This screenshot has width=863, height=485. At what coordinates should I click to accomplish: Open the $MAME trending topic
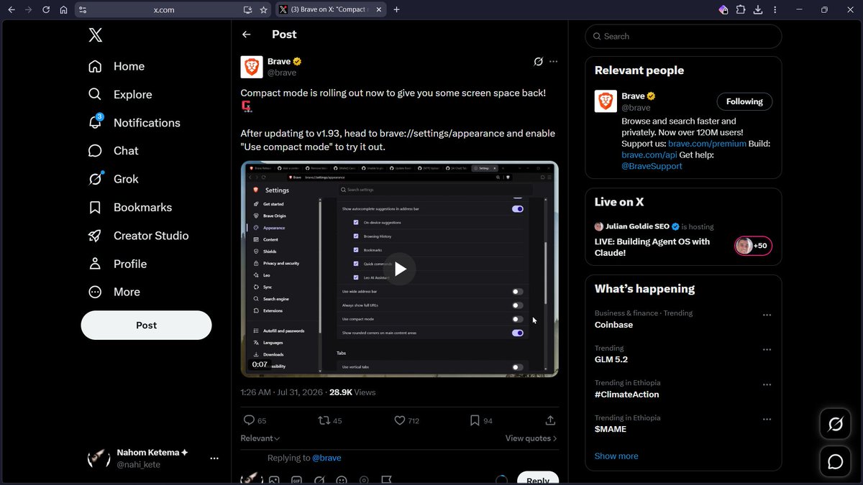tap(611, 429)
